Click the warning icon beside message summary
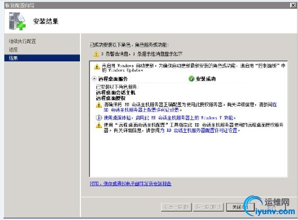Screen dimensions: 298x220 (x=96, y=54)
